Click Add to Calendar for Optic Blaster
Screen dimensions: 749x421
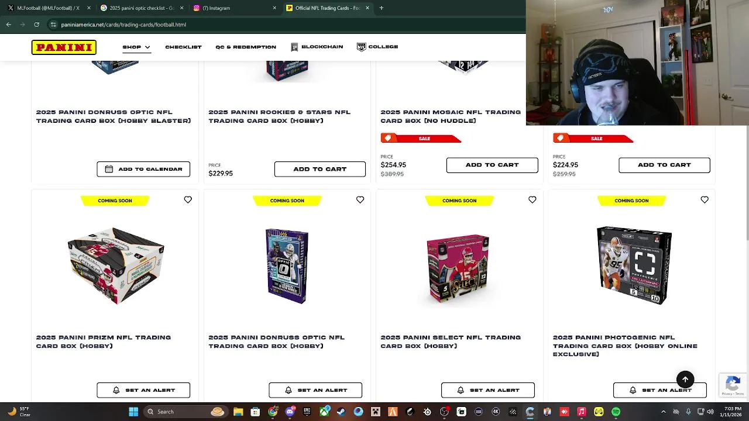click(x=143, y=169)
